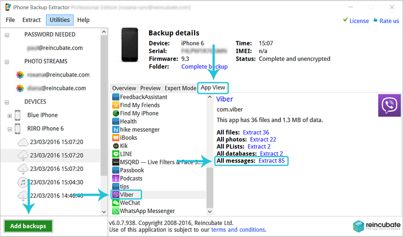
Task: Switch to the Expert Mode tab
Action: [x=180, y=88]
